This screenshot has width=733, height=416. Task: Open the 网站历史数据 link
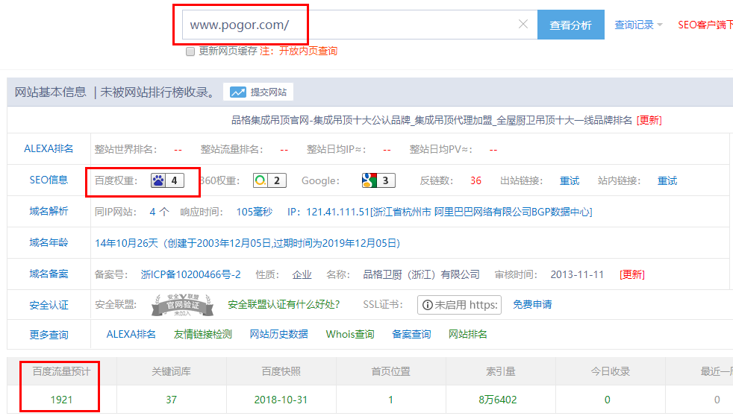click(x=278, y=334)
